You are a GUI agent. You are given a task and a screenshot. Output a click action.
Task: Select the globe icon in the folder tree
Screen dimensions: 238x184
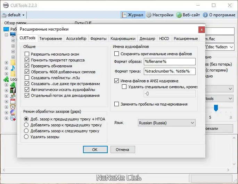pos(13,112)
